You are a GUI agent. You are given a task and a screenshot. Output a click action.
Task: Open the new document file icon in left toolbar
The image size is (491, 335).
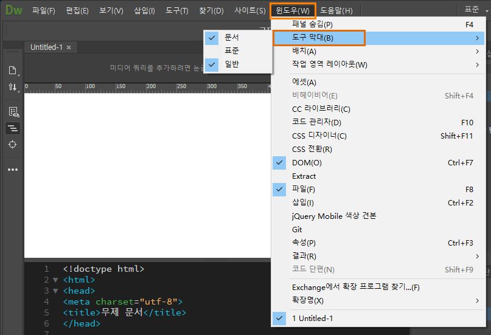(13, 71)
